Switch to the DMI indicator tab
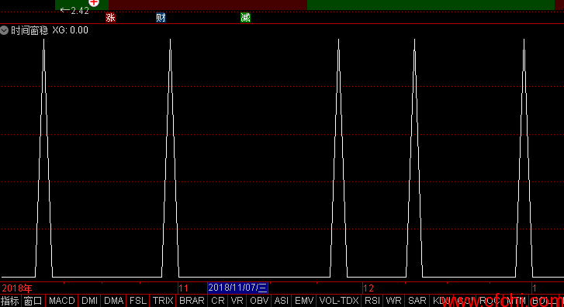This screenshot has width=564, height=307. [89, 301]
